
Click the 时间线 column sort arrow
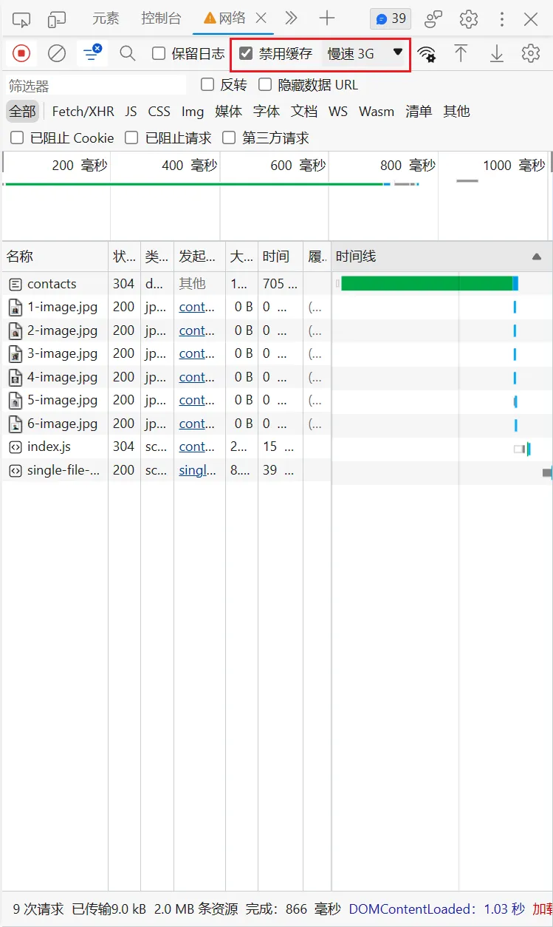coord(537,257)
